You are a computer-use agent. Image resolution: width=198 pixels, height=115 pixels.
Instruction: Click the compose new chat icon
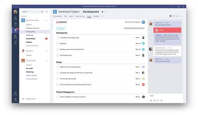pos(47,12)
